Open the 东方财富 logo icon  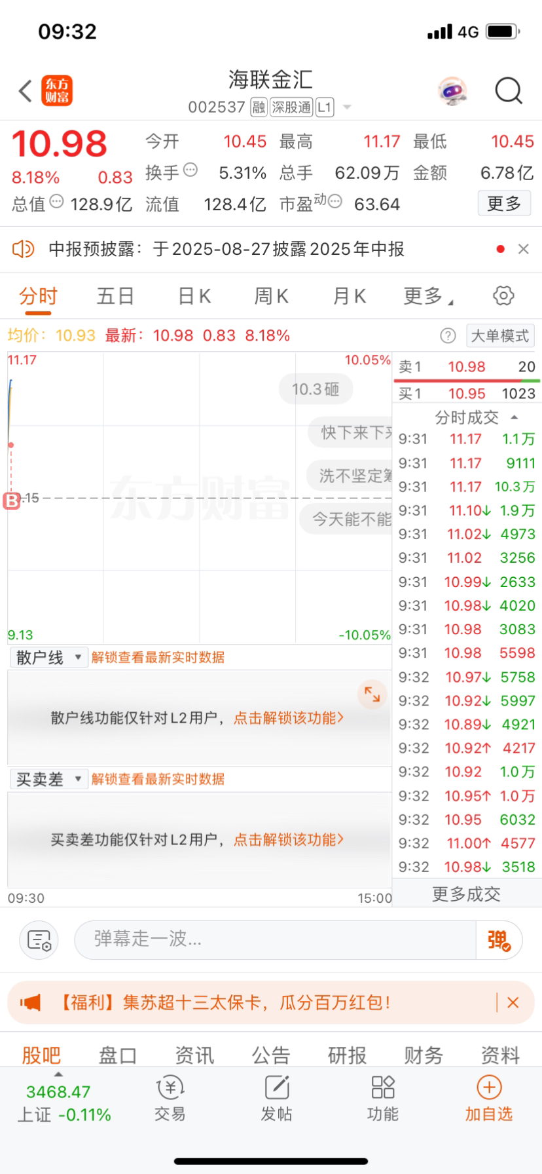tap(57, 90)
